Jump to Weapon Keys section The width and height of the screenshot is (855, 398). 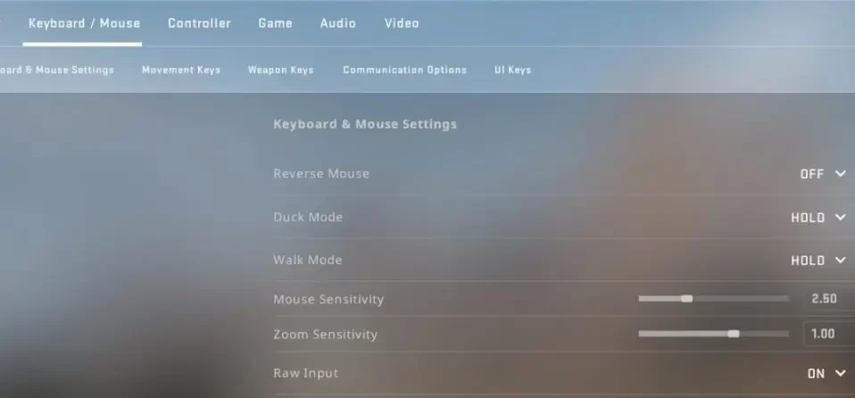tap(280, 70)
